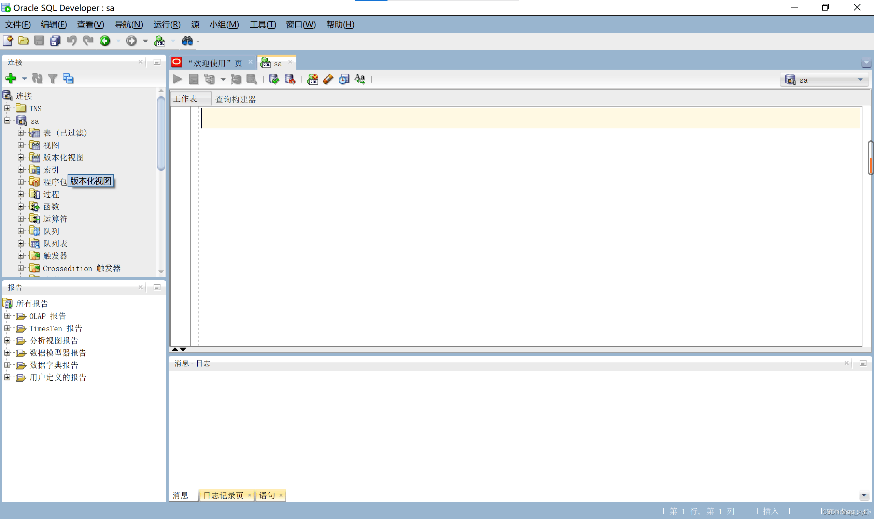Click the filter funnel icon in connections panel
This screenshot has width=874, height=519.
53,79
